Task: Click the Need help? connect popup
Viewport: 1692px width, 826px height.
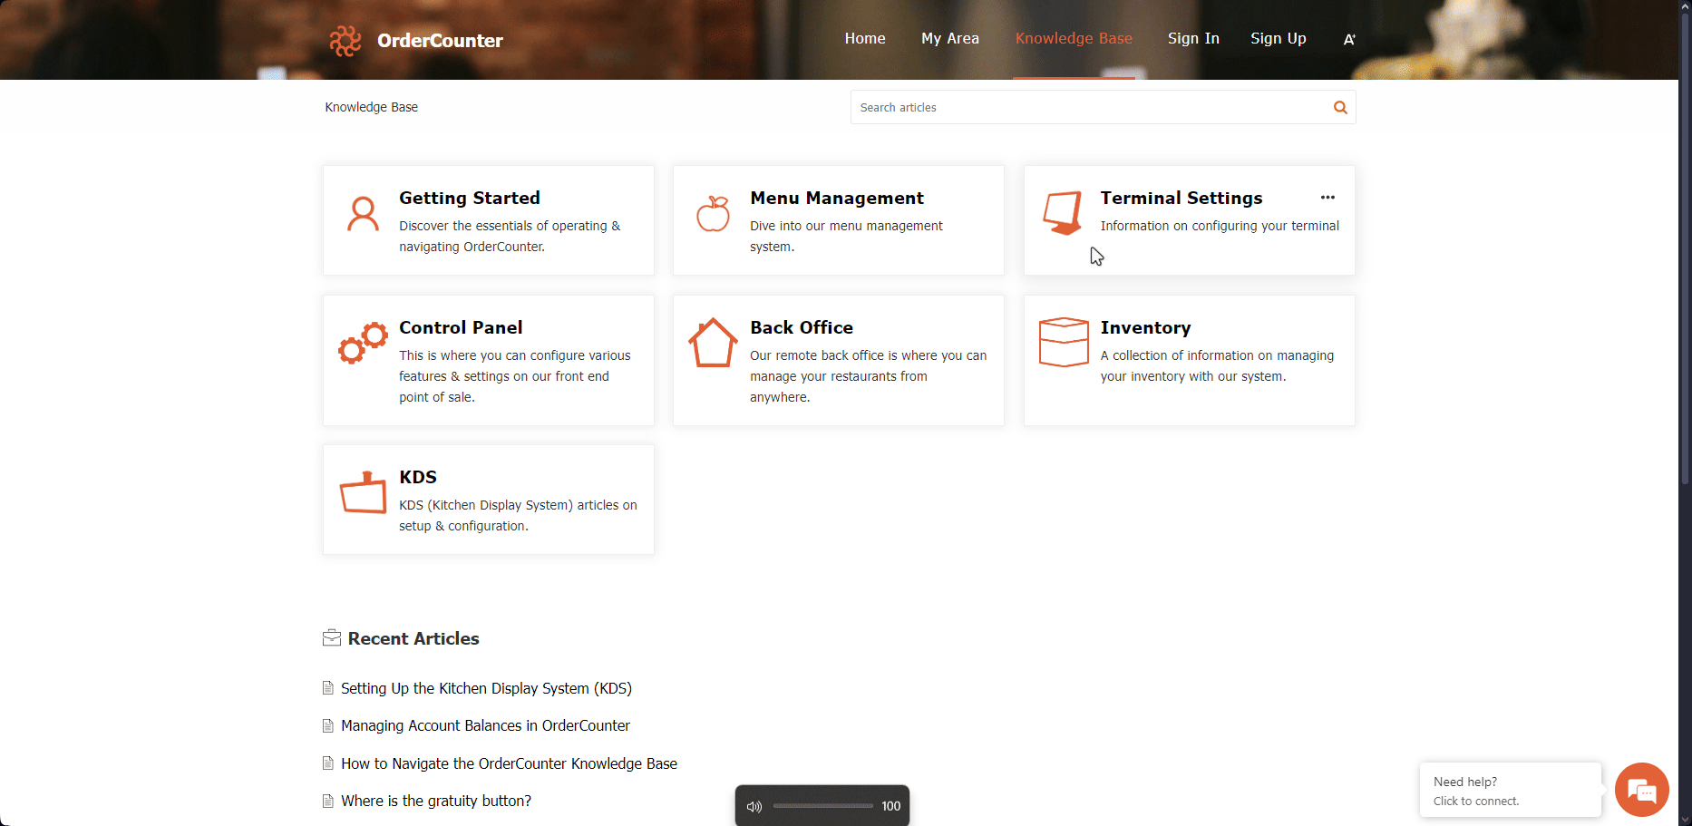Action: coord(1510,791)
